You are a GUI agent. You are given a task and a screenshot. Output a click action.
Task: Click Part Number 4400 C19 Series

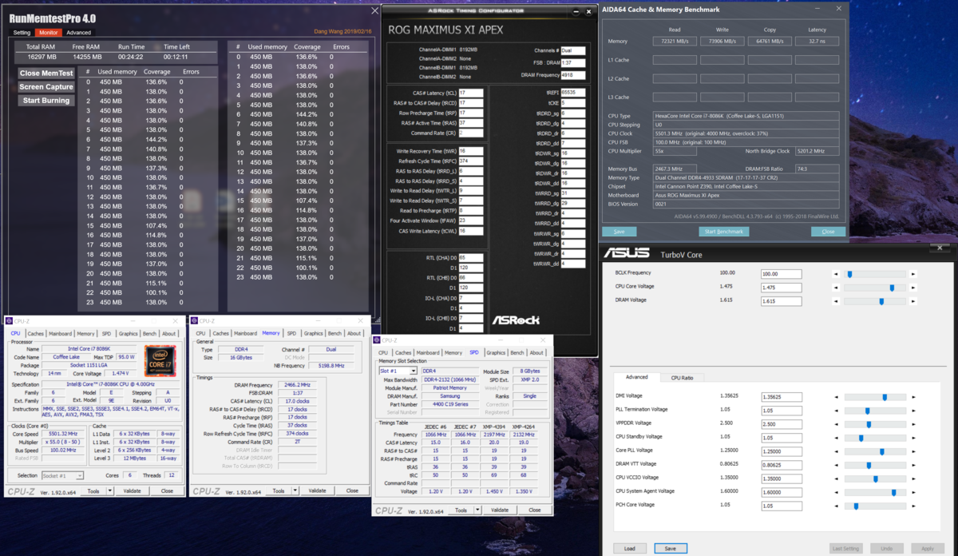tap(451, 404)
